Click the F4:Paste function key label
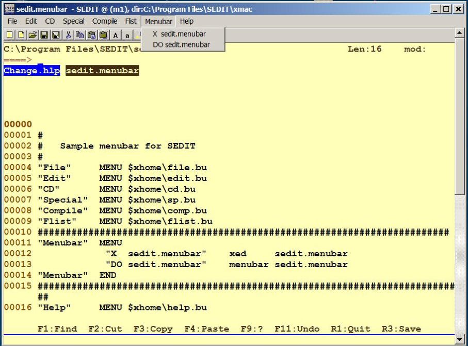Screen dimensions: 468x346 (x=206, y=328)
